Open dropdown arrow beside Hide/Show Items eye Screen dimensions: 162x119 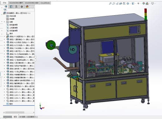coord(141,4)
